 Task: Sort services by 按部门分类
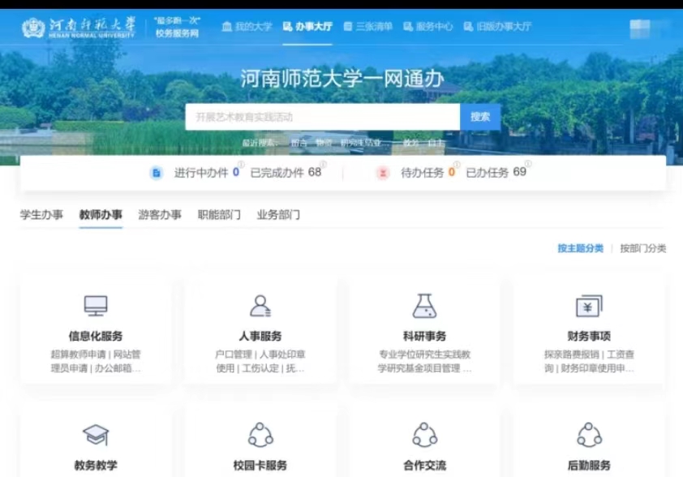click(642, 248)
